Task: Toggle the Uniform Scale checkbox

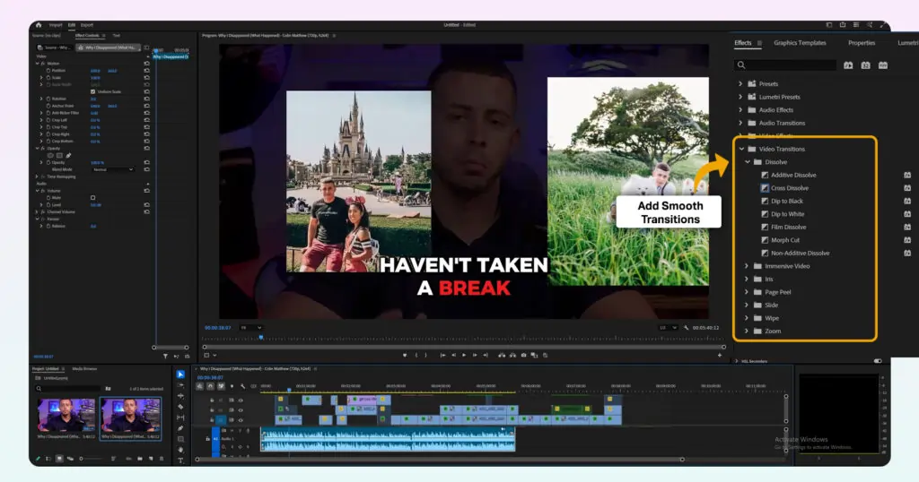Action: 92,91
